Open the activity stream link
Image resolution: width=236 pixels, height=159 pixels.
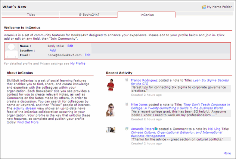[x=25, y=108]
